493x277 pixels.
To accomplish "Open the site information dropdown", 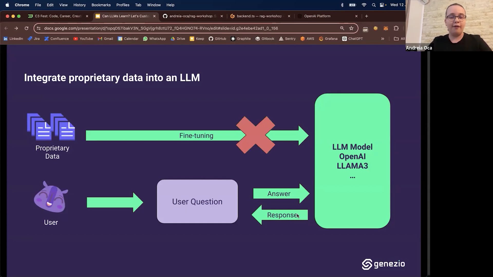I will click(39, 28).
